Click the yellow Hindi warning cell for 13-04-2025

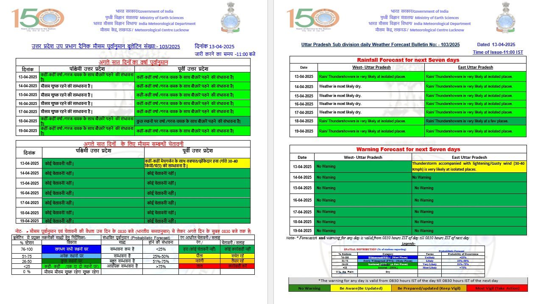(x=197, y=163)
